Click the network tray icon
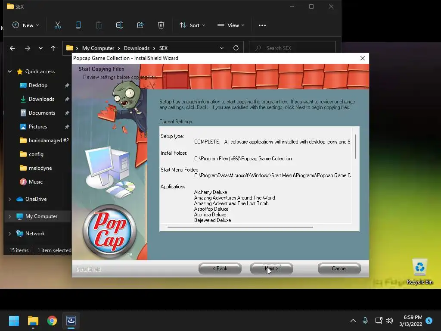 (x=379, y=320)
